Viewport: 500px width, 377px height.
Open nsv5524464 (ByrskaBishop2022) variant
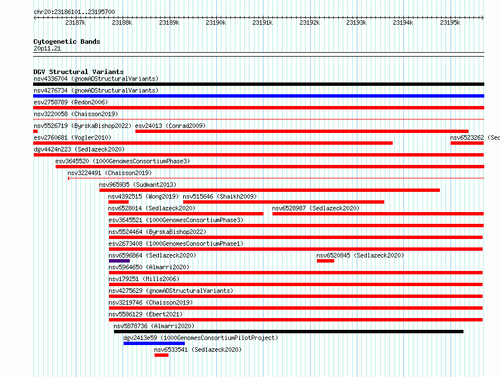(x=157, y=232)
